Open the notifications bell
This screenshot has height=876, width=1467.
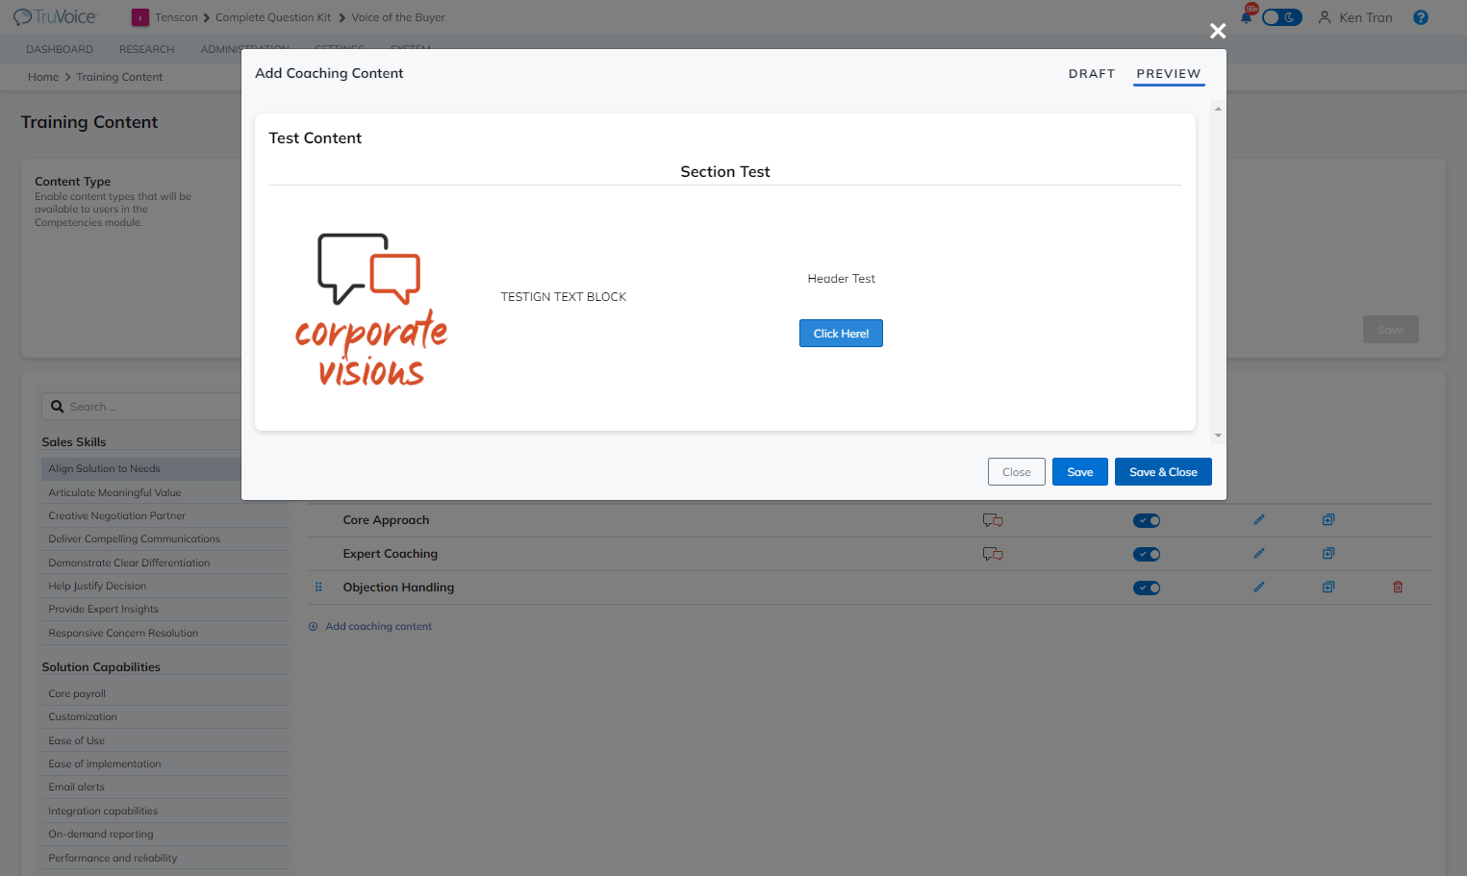(x=1247, y=16)
